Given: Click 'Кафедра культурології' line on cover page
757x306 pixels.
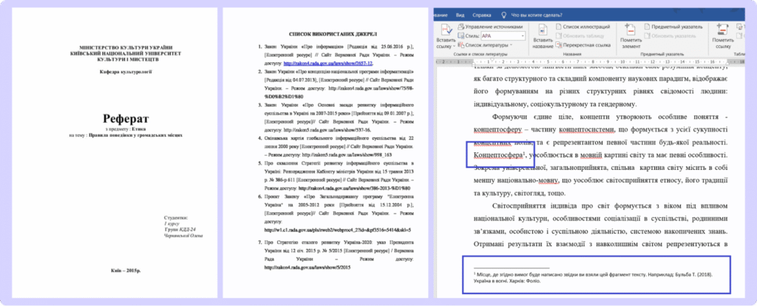Looking at the screenshot, I should click(x=126, y=72).
